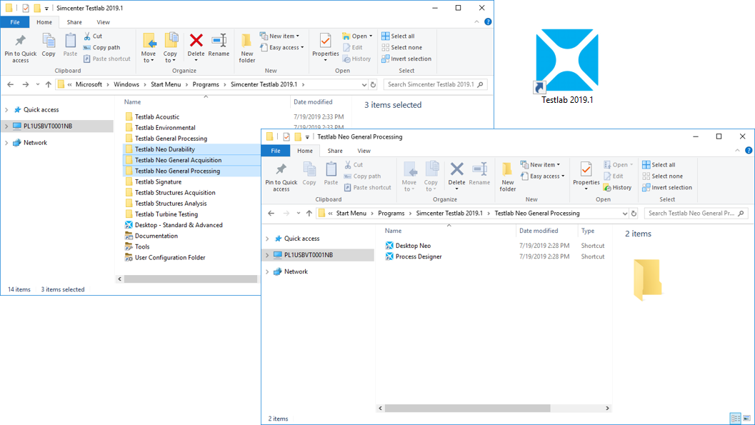Click Invert selection in the back window
The height and width of the screenshot is (425, 755).
pos(406,59)
